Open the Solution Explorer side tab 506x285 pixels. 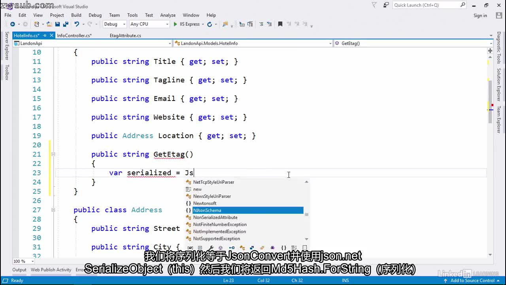(499, 85)
